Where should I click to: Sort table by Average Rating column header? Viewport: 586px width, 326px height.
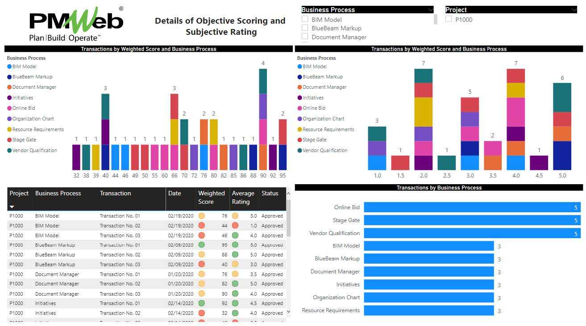pyautogui.click(x=243, y=198)
